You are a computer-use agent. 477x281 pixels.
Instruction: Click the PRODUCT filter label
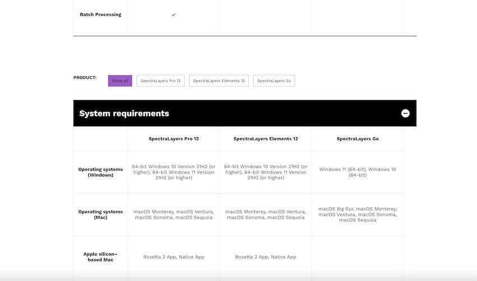point(85,78)
